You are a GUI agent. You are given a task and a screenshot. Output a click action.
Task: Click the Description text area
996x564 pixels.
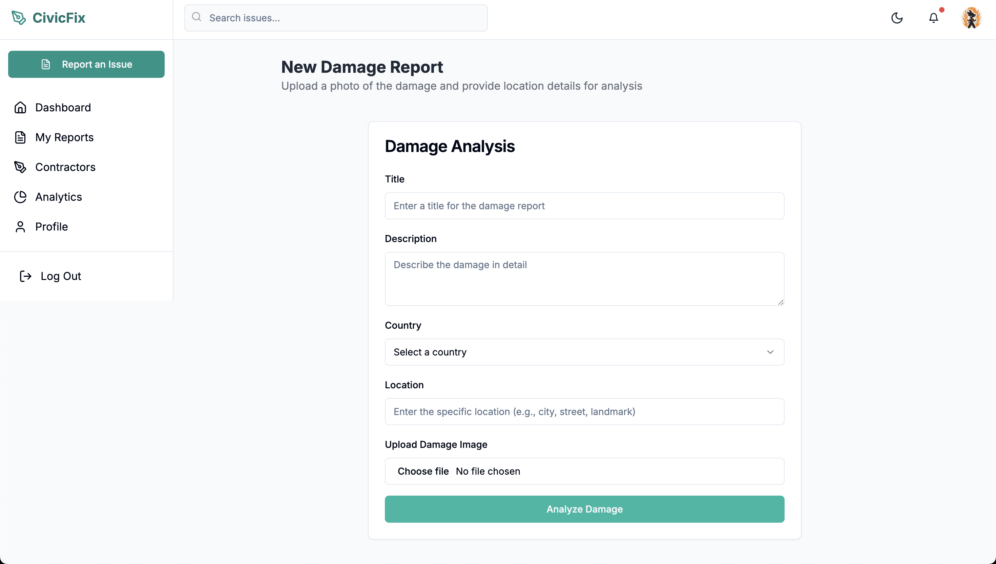coord(584,279)
